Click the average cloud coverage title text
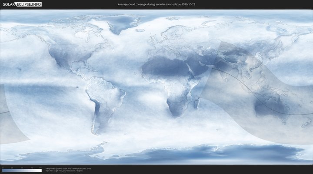 [156, 4]
